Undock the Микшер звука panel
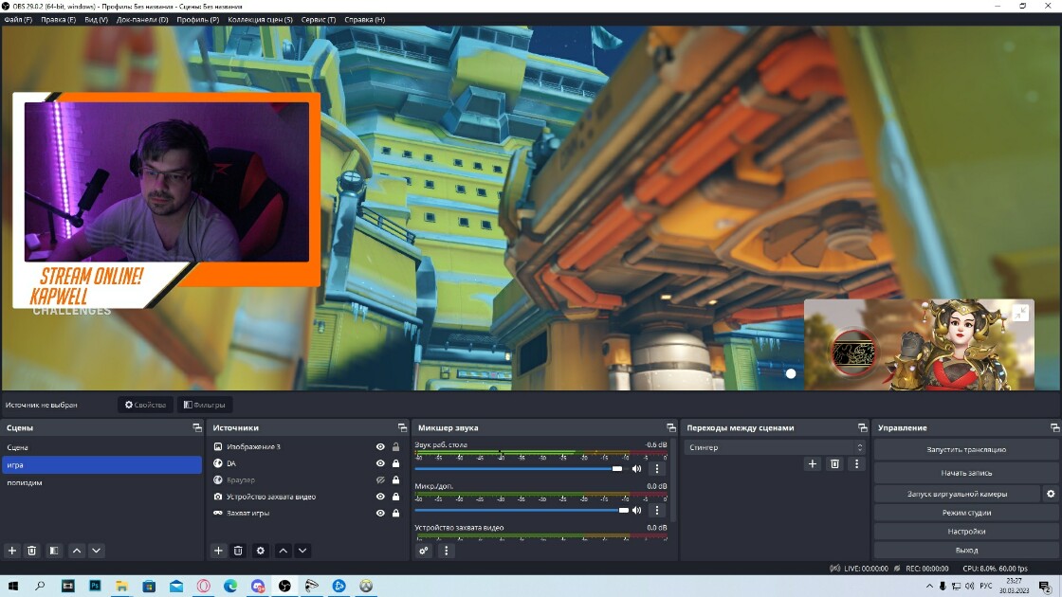Screen dimensions: 1062x597 [x=671, y=427]
